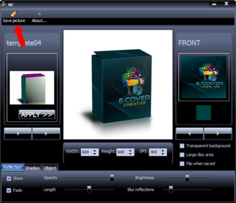Click the Save picture label
The width and height of the screenshot is (236, 203).
pos(14,21)
